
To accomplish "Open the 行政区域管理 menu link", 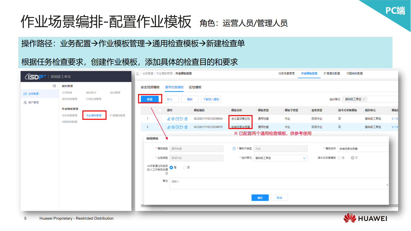I will point(94,99).
